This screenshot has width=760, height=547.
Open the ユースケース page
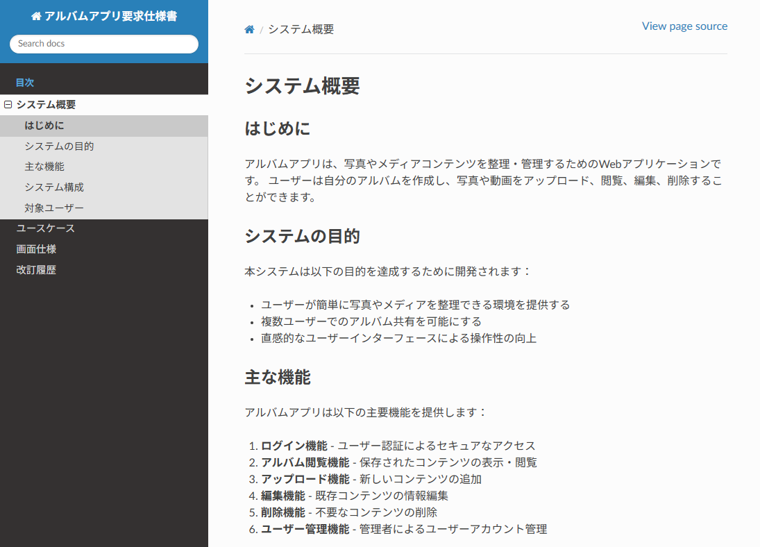point(46,228)
